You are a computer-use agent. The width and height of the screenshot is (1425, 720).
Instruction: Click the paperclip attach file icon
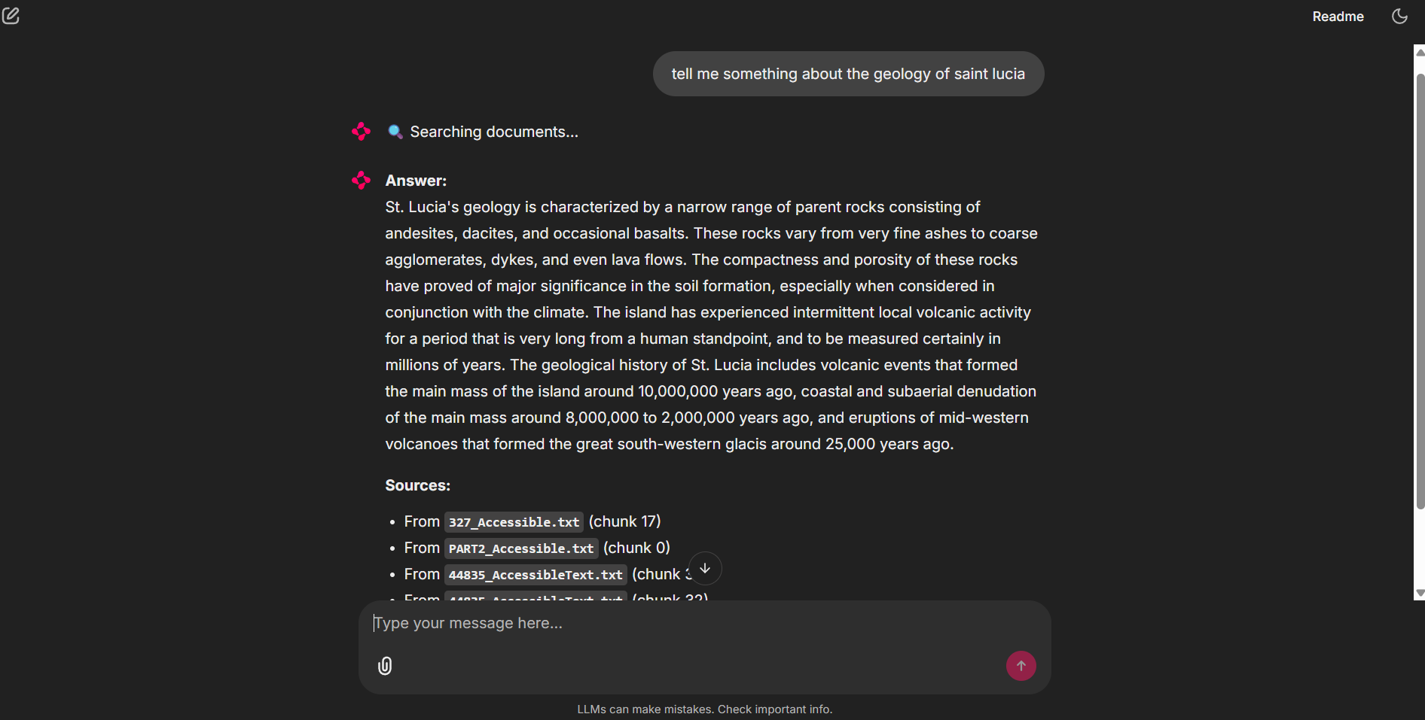pyautogui.click(x=385, y=666)
